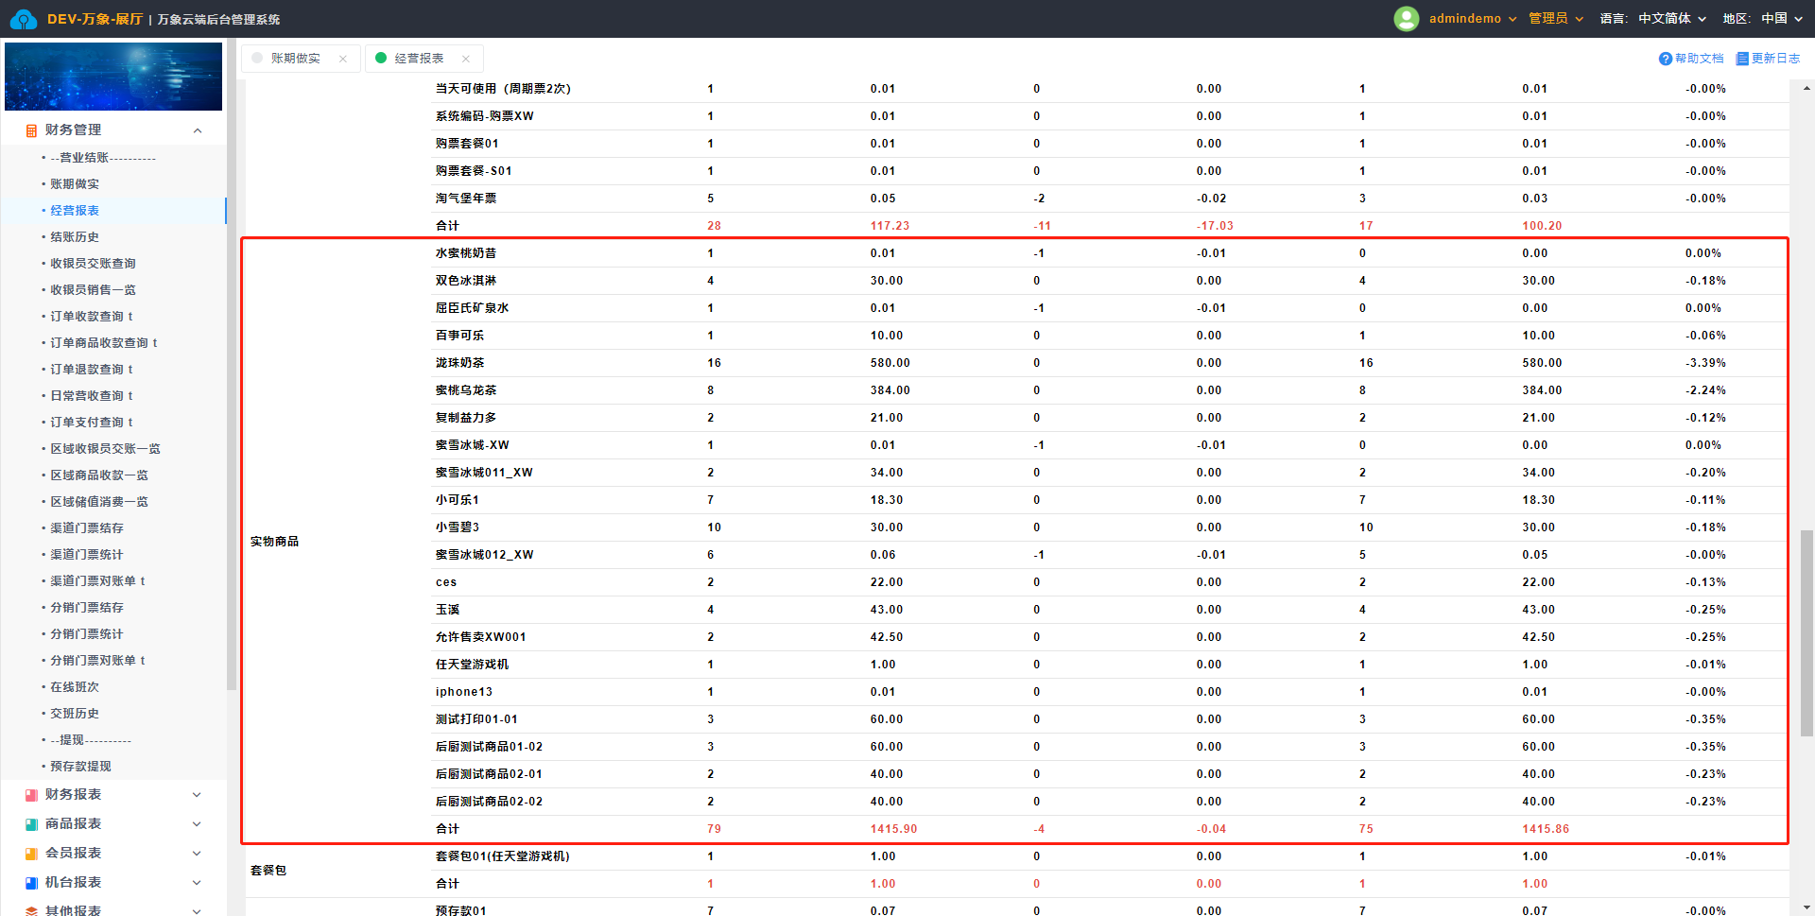Click the 套餐包 category cell
The image size is (1815, 916).
[268, 871]
